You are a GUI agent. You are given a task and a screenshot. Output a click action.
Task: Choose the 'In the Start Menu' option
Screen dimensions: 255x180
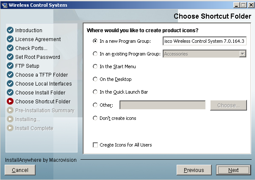[x=95, y=66]
